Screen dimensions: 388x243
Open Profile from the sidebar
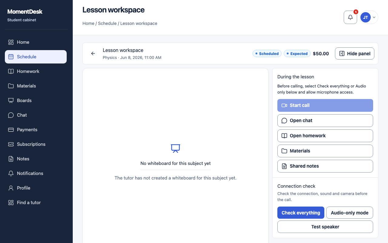(x=36, y=188)
